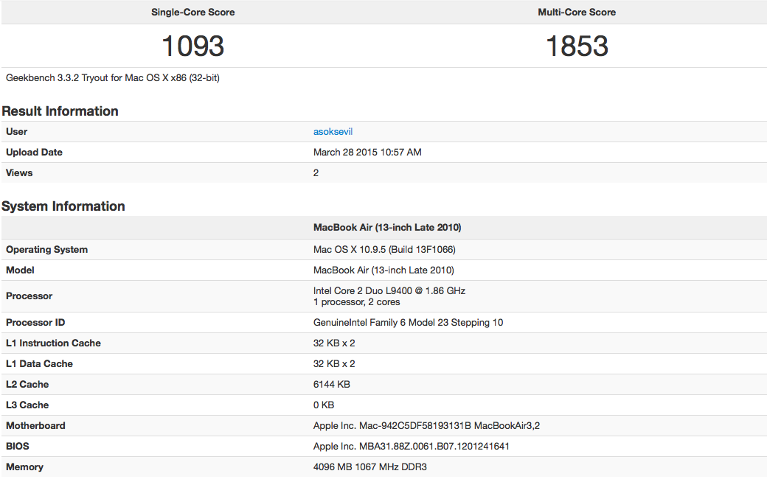Click the Geekbench 3.3.2 Tryout version text
The image size is (767, 482).
tap(113, 77)
